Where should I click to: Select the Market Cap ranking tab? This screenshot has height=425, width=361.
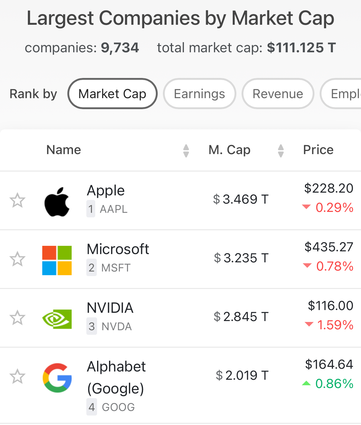tap(112, 94)
